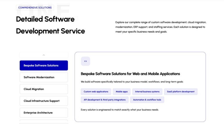
Task: Click the intro paragraph about custom software development
Action: pos(161,27)
